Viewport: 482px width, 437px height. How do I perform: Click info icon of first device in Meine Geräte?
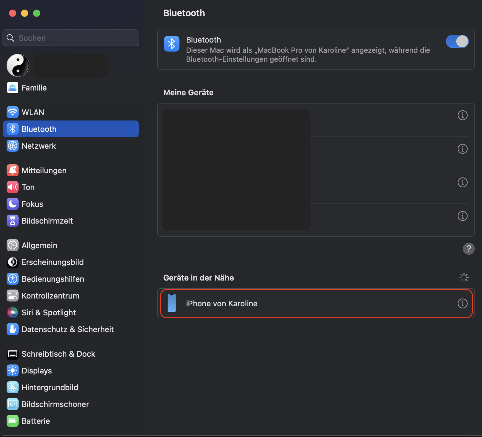pos(462,115)
